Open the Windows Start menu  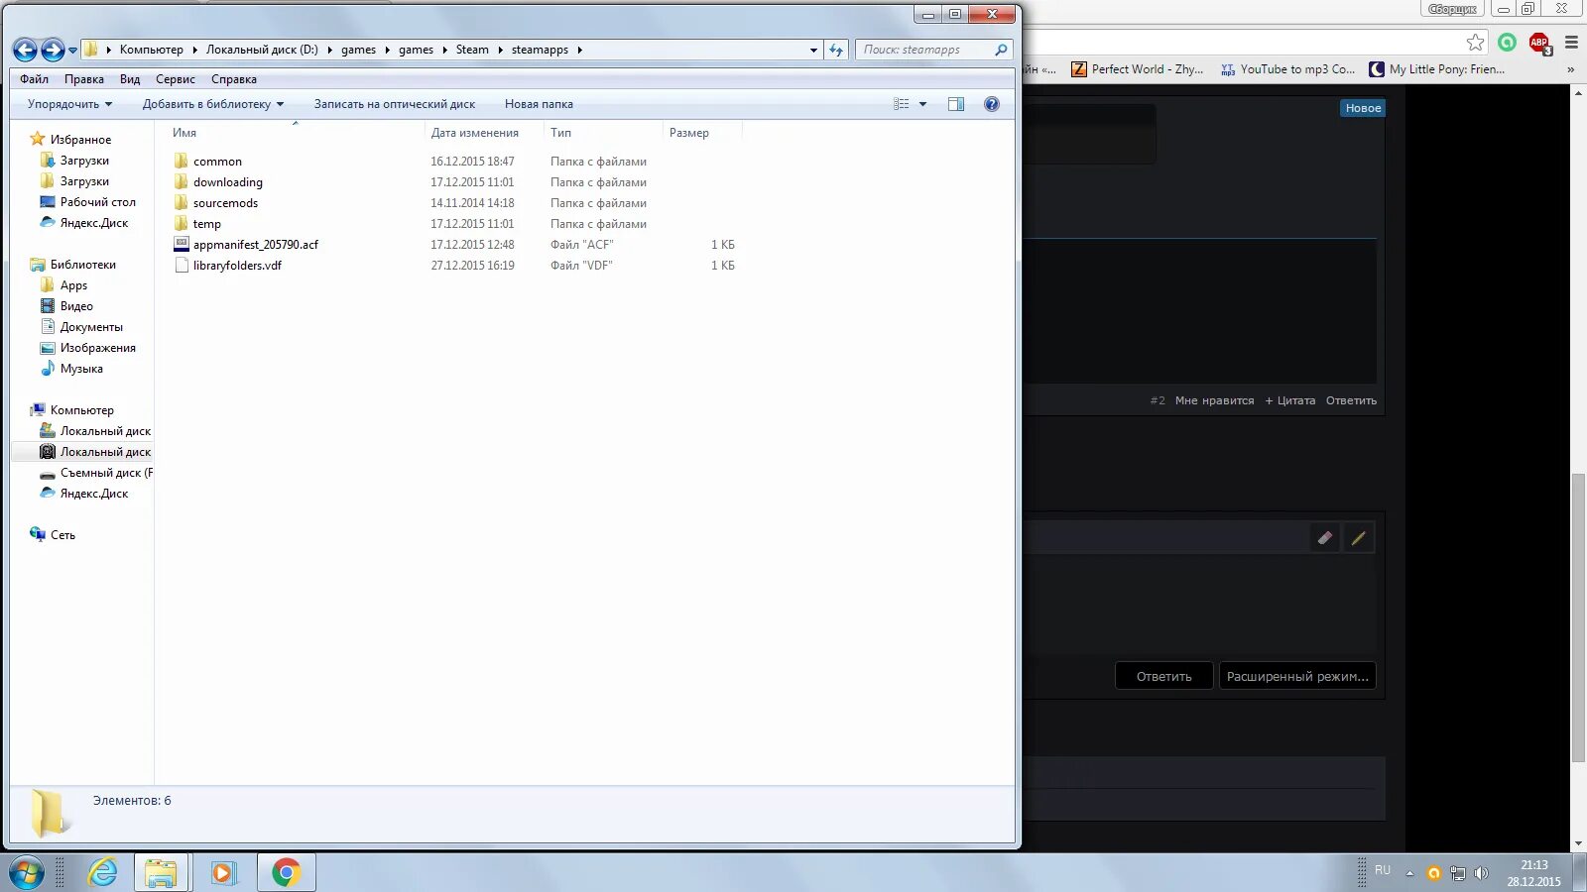pyautogui.click(x=26, y=873)
